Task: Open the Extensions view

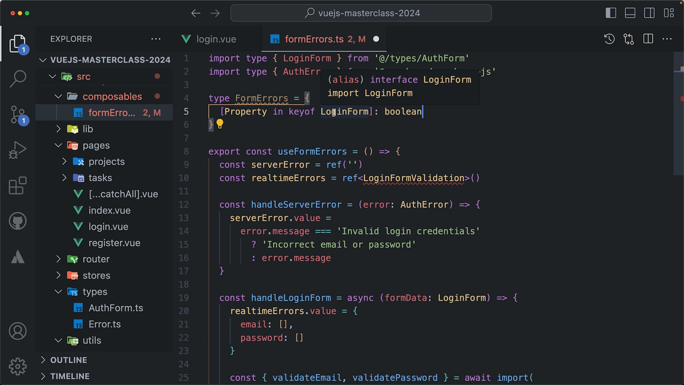Action: (x=18, y=185)
